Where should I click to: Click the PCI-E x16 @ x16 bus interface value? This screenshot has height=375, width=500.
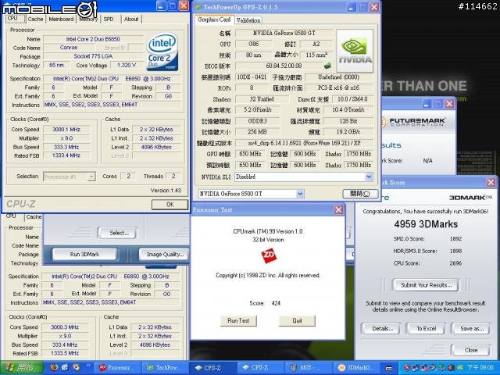(x=338, y=87)
